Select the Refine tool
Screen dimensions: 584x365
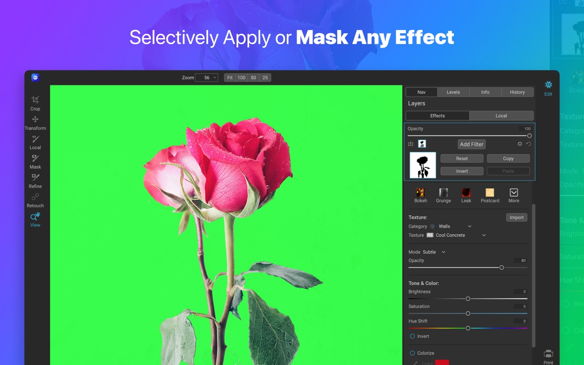pos(35,181)
